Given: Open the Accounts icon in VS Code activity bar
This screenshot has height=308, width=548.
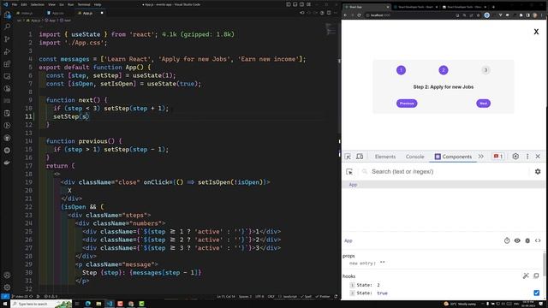Looking at the screenshot, I should point(7,275).
